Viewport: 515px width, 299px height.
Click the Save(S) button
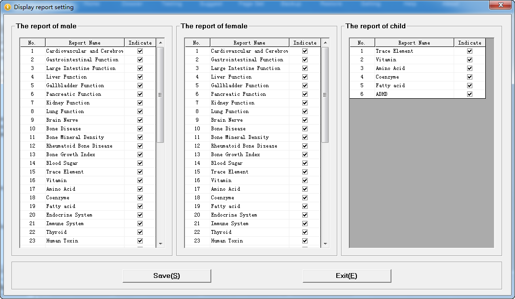167,276
